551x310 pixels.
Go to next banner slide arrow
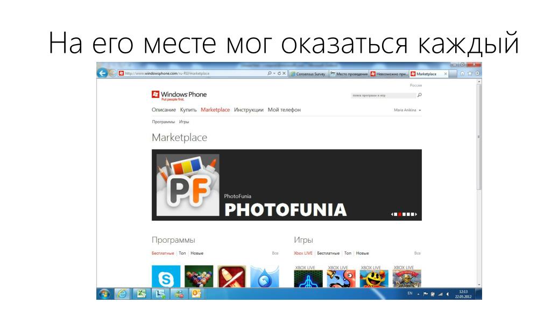click(x=416, y=214)
